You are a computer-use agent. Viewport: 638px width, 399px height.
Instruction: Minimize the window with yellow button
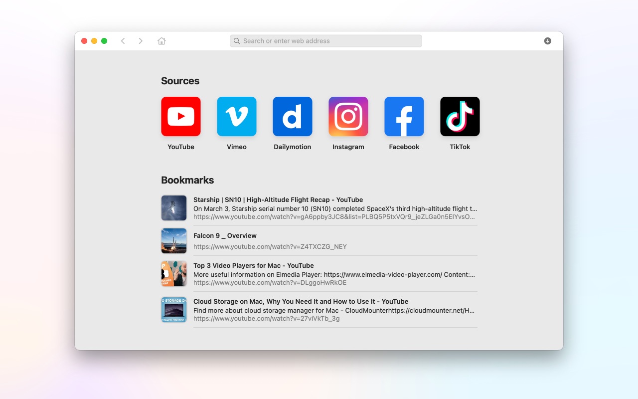click(x=94, y=41)
